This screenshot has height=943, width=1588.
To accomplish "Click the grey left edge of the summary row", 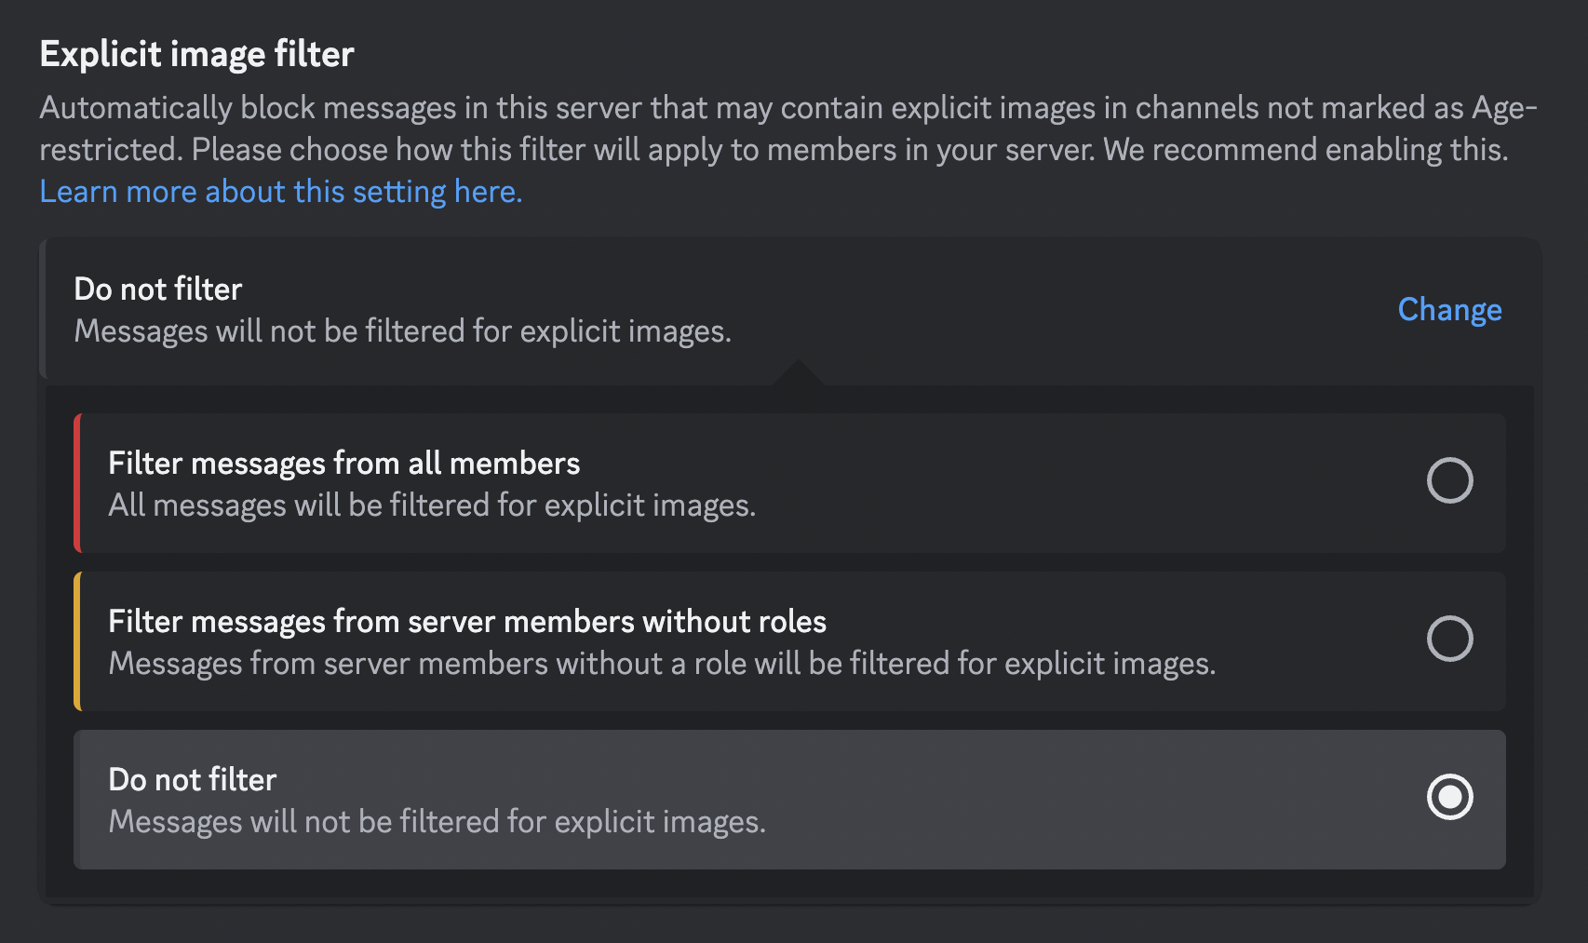I will point(43,309).
